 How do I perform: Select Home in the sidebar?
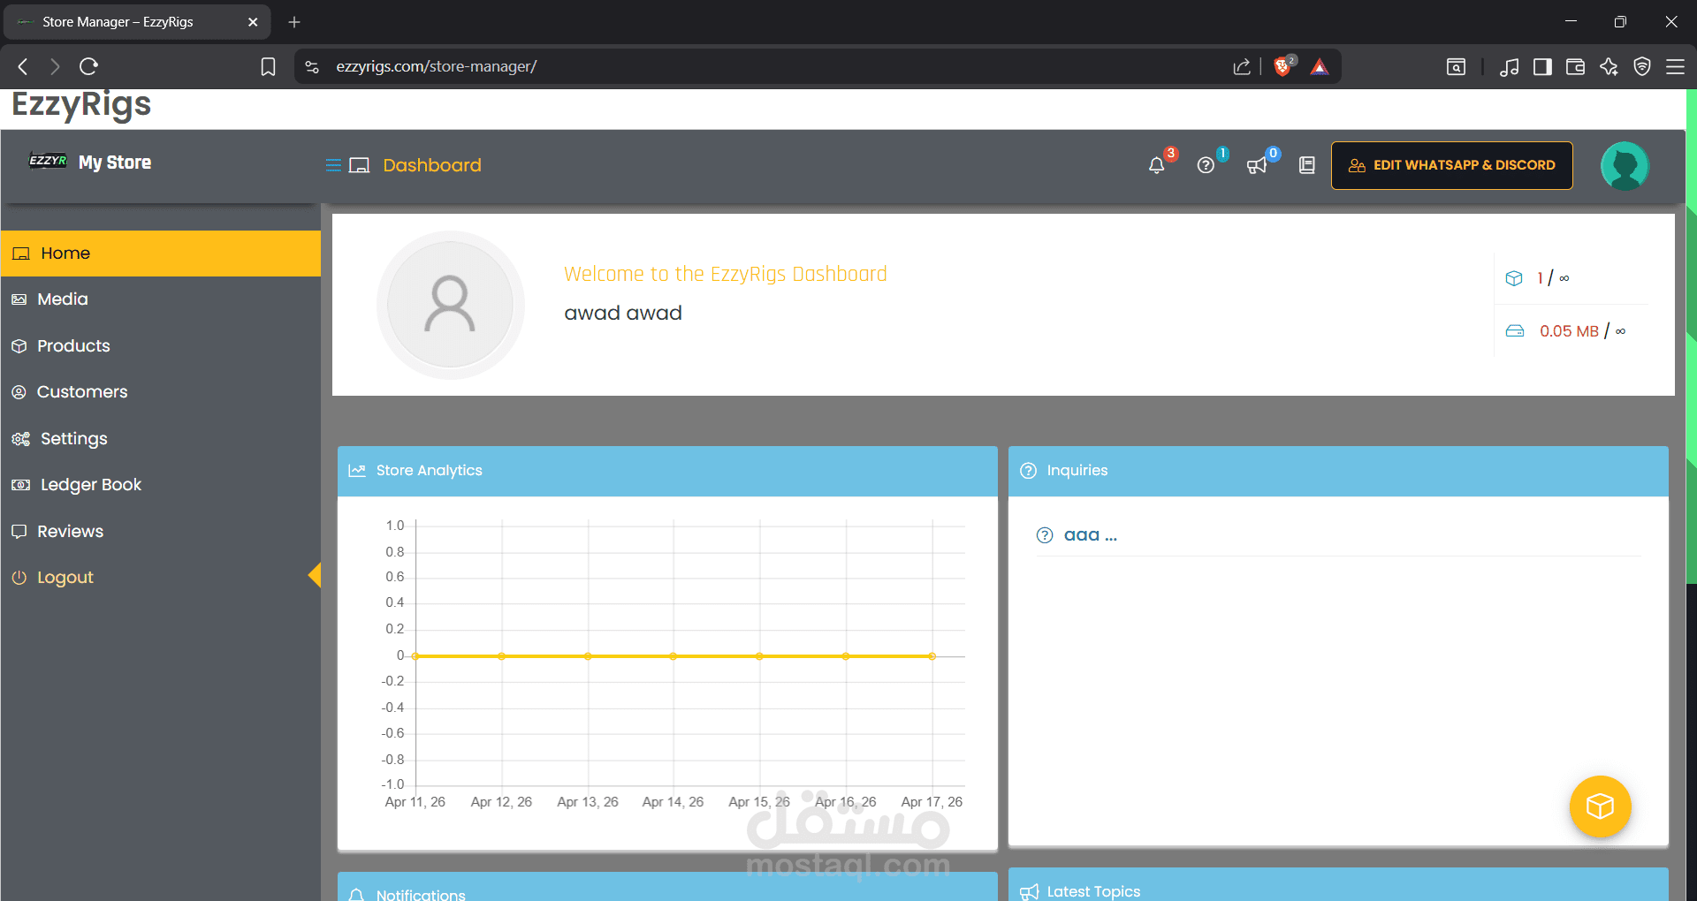click(160, 254)
